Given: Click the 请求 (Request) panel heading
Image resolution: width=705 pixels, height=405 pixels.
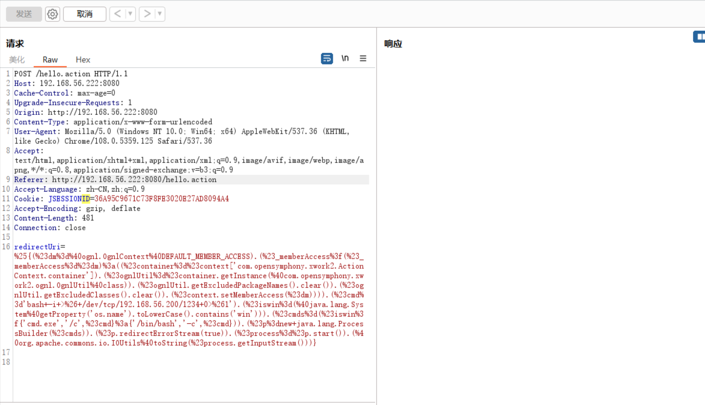Looking at the screenshot, I should tap(15, 44).
